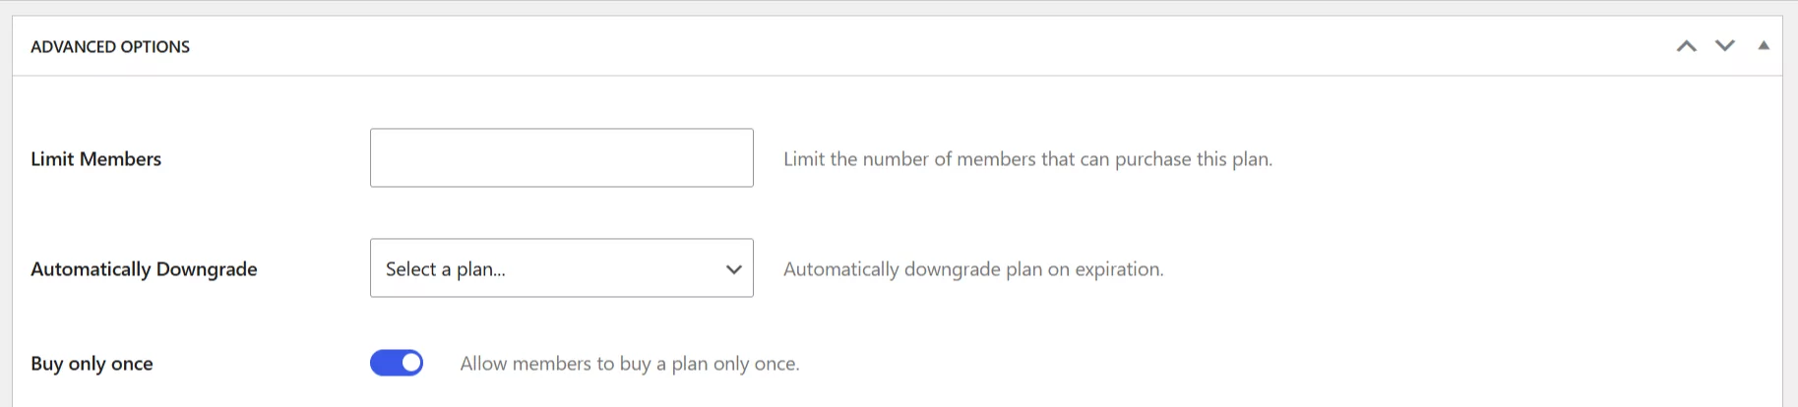The image size is (1798, 407).
Task: Click the "Buy only once" label
Action: click(x=92, y=364)
